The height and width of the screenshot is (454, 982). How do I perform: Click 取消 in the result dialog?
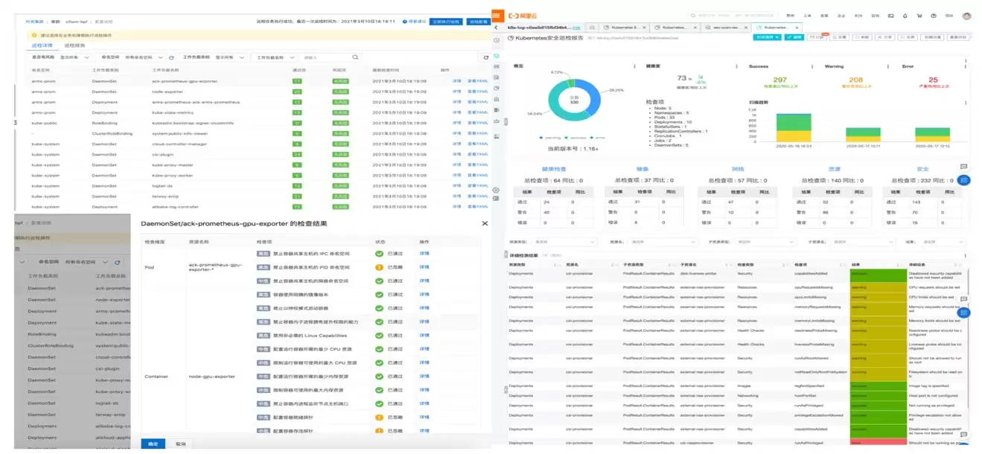[x=180, y=443]
